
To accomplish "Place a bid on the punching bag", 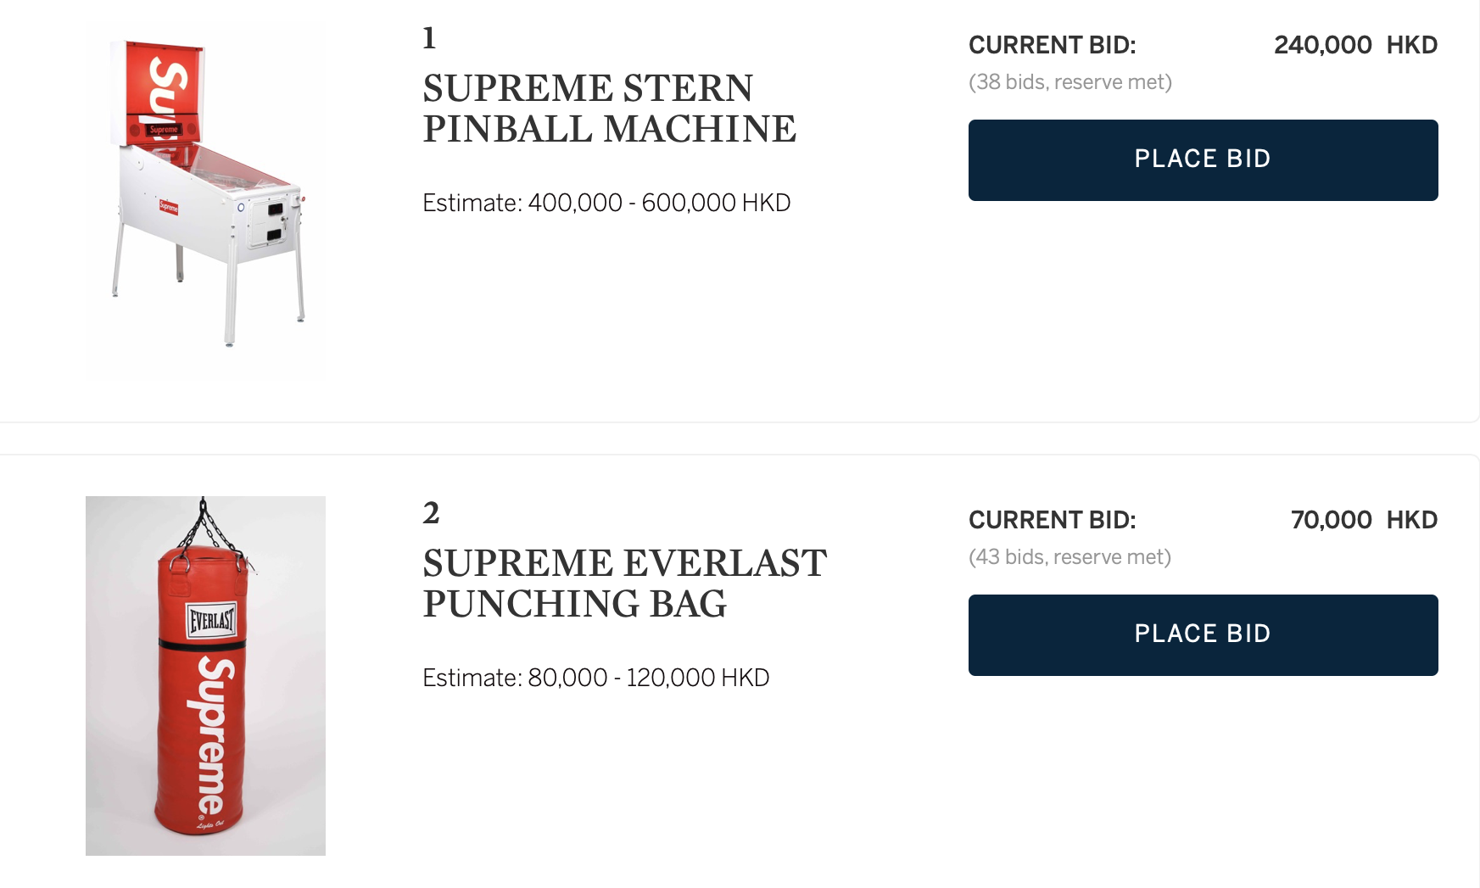I will tap(1203, 635).
